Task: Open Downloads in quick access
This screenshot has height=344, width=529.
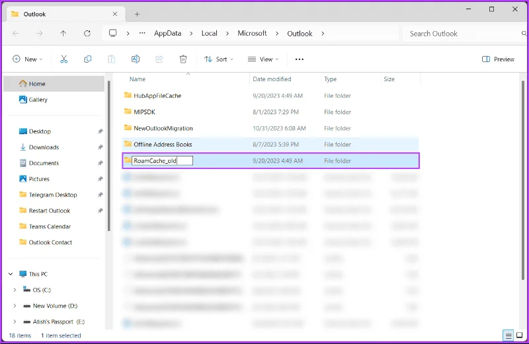Action: click(x=39, y=147)
